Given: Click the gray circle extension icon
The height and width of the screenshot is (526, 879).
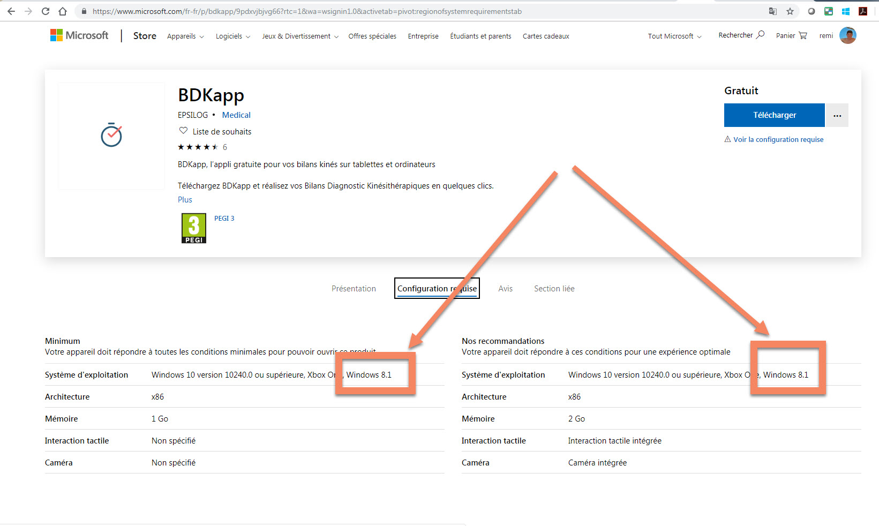Looking at the screenshot, I should pos(812,11).
